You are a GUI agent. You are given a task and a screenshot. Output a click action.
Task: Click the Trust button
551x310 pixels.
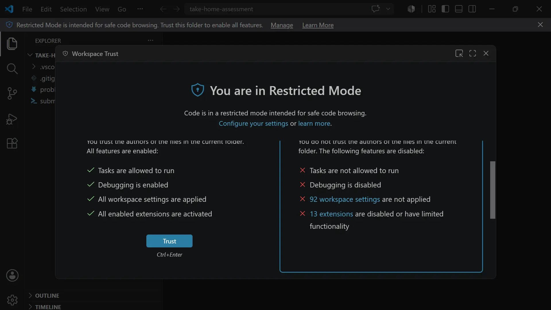(x=169, y=241)
